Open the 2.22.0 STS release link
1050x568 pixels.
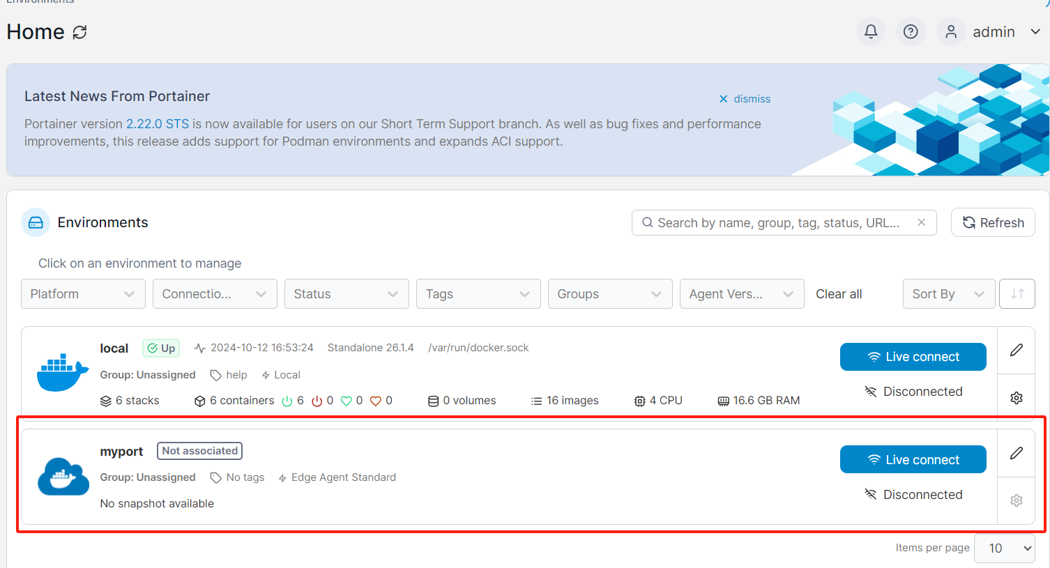[x=158, y=124]
